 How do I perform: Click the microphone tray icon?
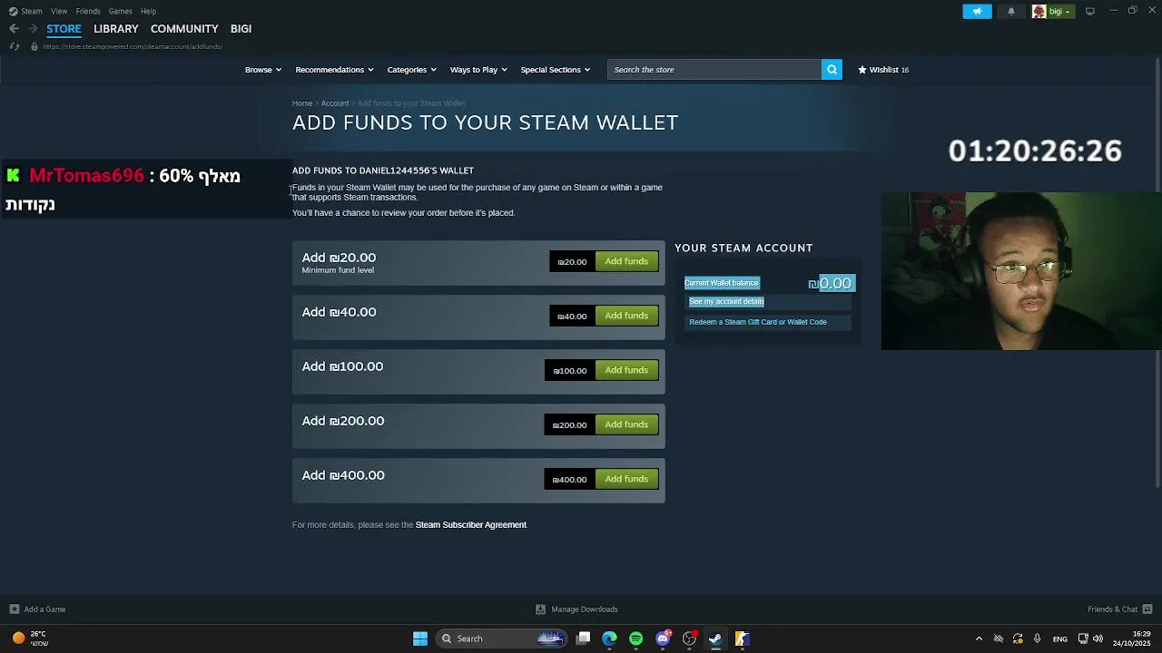[1037, 638]
